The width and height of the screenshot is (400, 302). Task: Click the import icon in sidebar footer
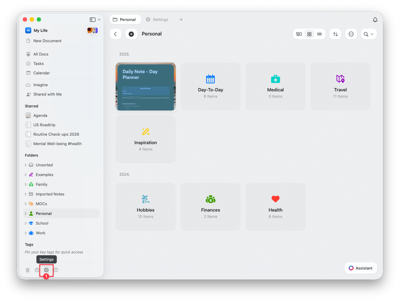point(37,270)
